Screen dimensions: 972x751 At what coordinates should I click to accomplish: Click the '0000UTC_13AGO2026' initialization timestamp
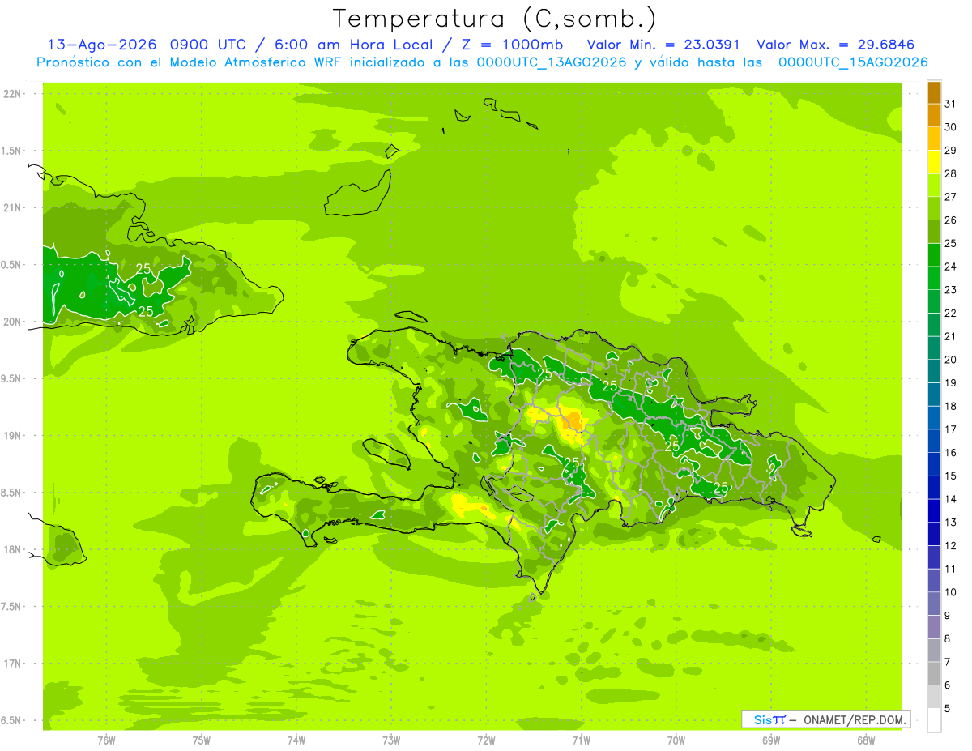(x=552, y=62)
